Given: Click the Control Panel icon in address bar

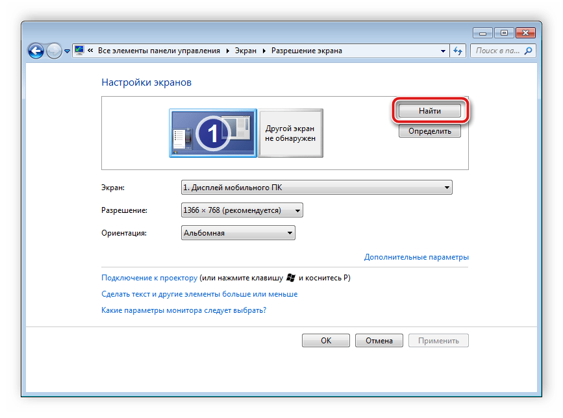Looking at the screenshot, I should [x=79, y=51].
